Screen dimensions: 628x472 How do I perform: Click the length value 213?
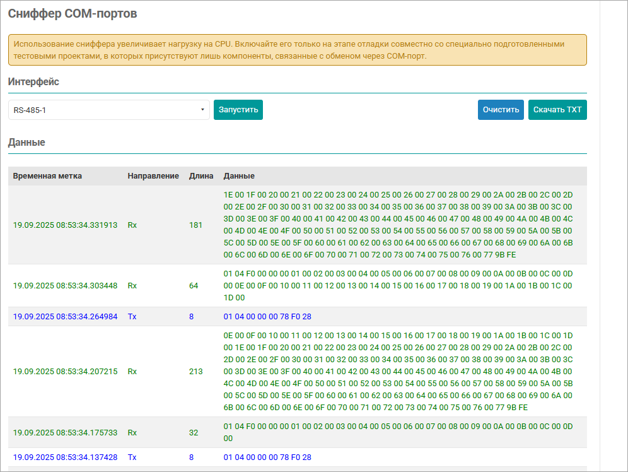[195, 372]
